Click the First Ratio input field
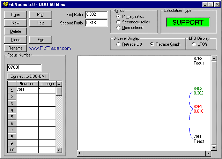The image size is (222, 159). coord(96,14)
